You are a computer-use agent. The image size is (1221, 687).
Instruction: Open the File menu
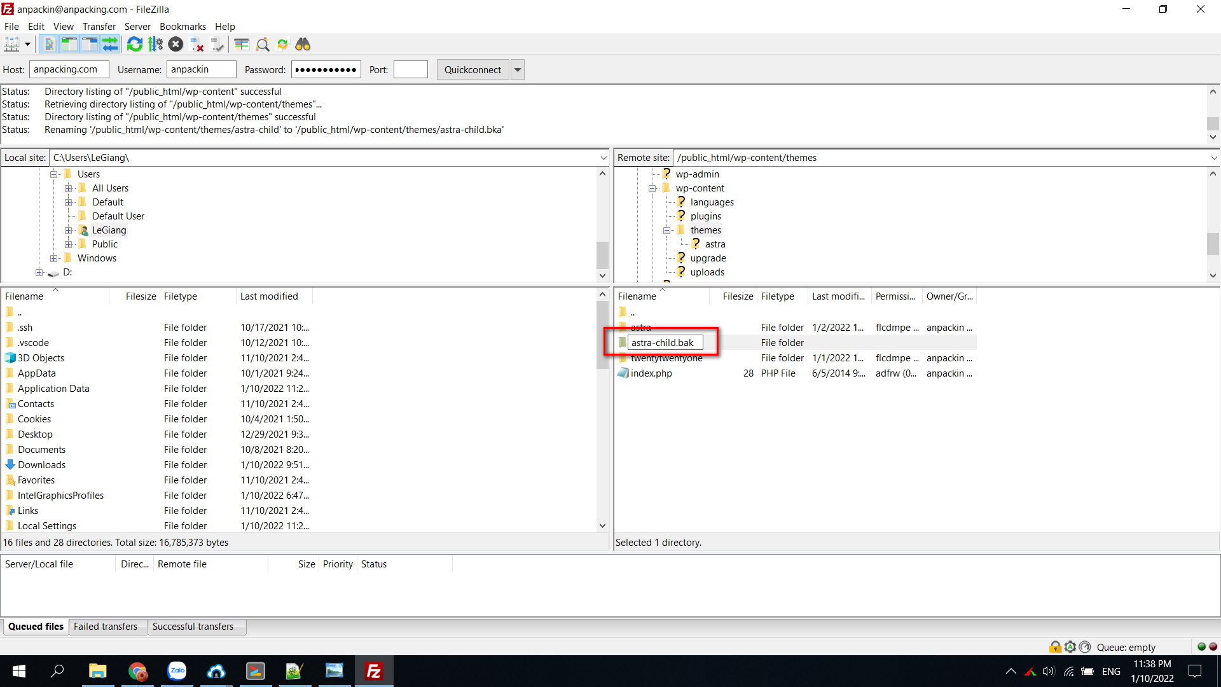click(11, 26)
